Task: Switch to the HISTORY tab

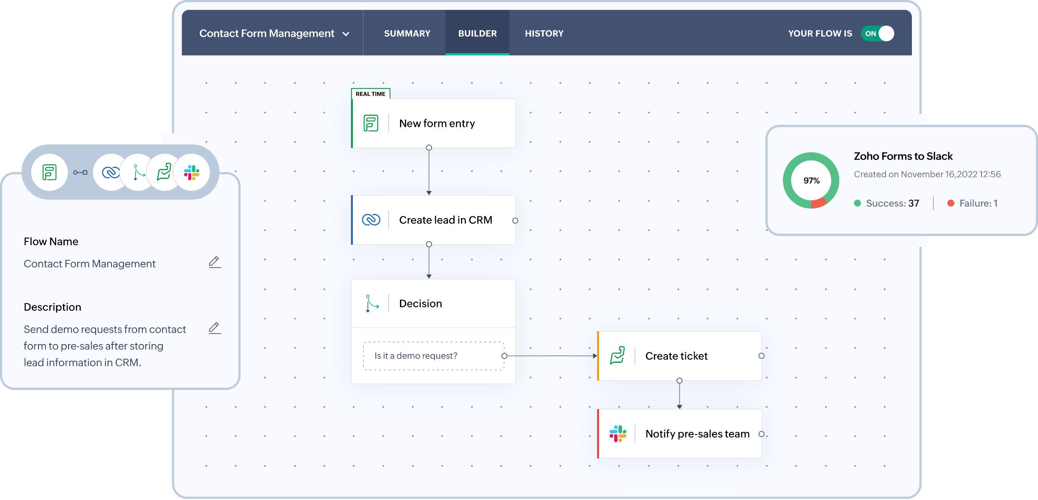Action: tap(544, 33)
